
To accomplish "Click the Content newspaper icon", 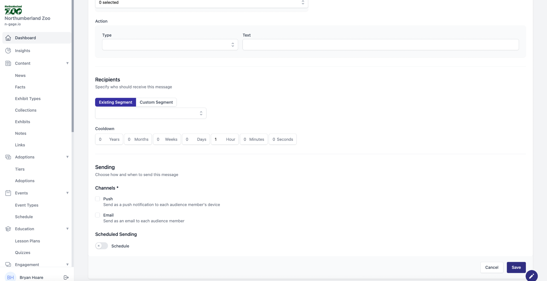I will (x=8, y=63).
